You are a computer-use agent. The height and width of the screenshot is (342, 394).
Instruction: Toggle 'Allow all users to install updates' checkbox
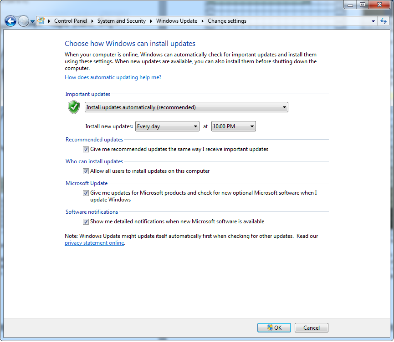click(86, 171)
